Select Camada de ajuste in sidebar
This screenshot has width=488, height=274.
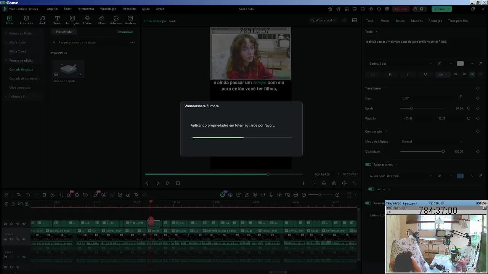point(21,70)
